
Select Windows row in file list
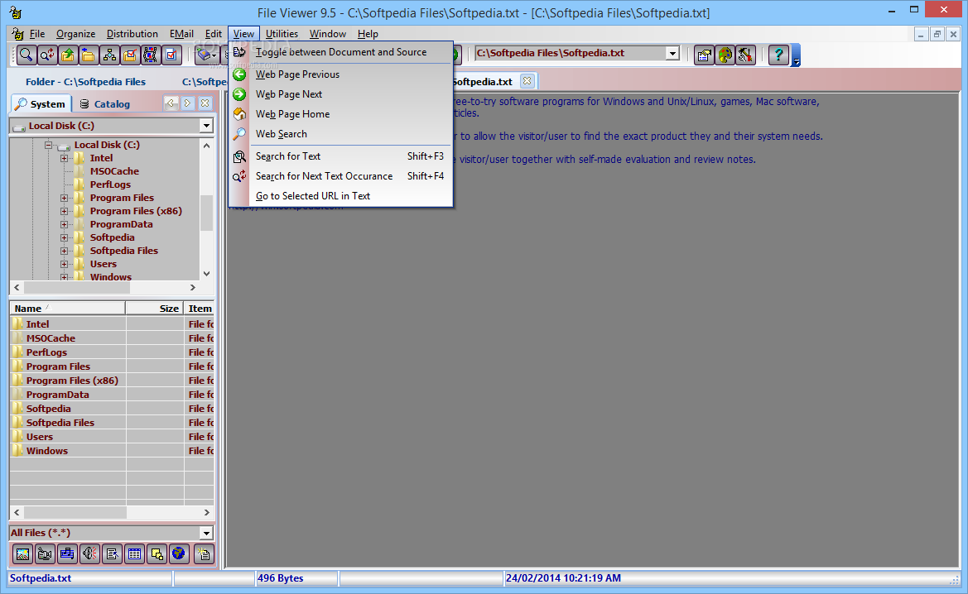click(x=112, y=451)
